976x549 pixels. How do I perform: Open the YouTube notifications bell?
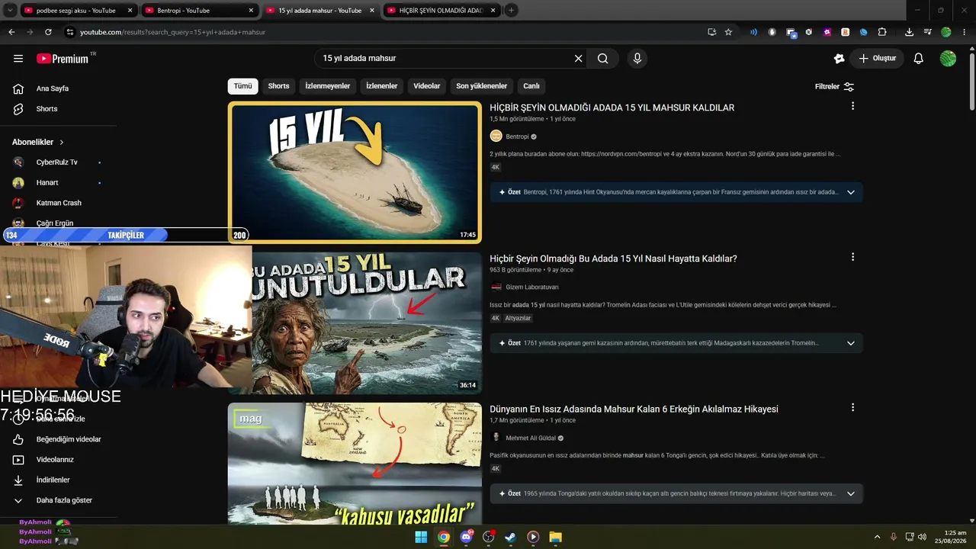(919, 59)
